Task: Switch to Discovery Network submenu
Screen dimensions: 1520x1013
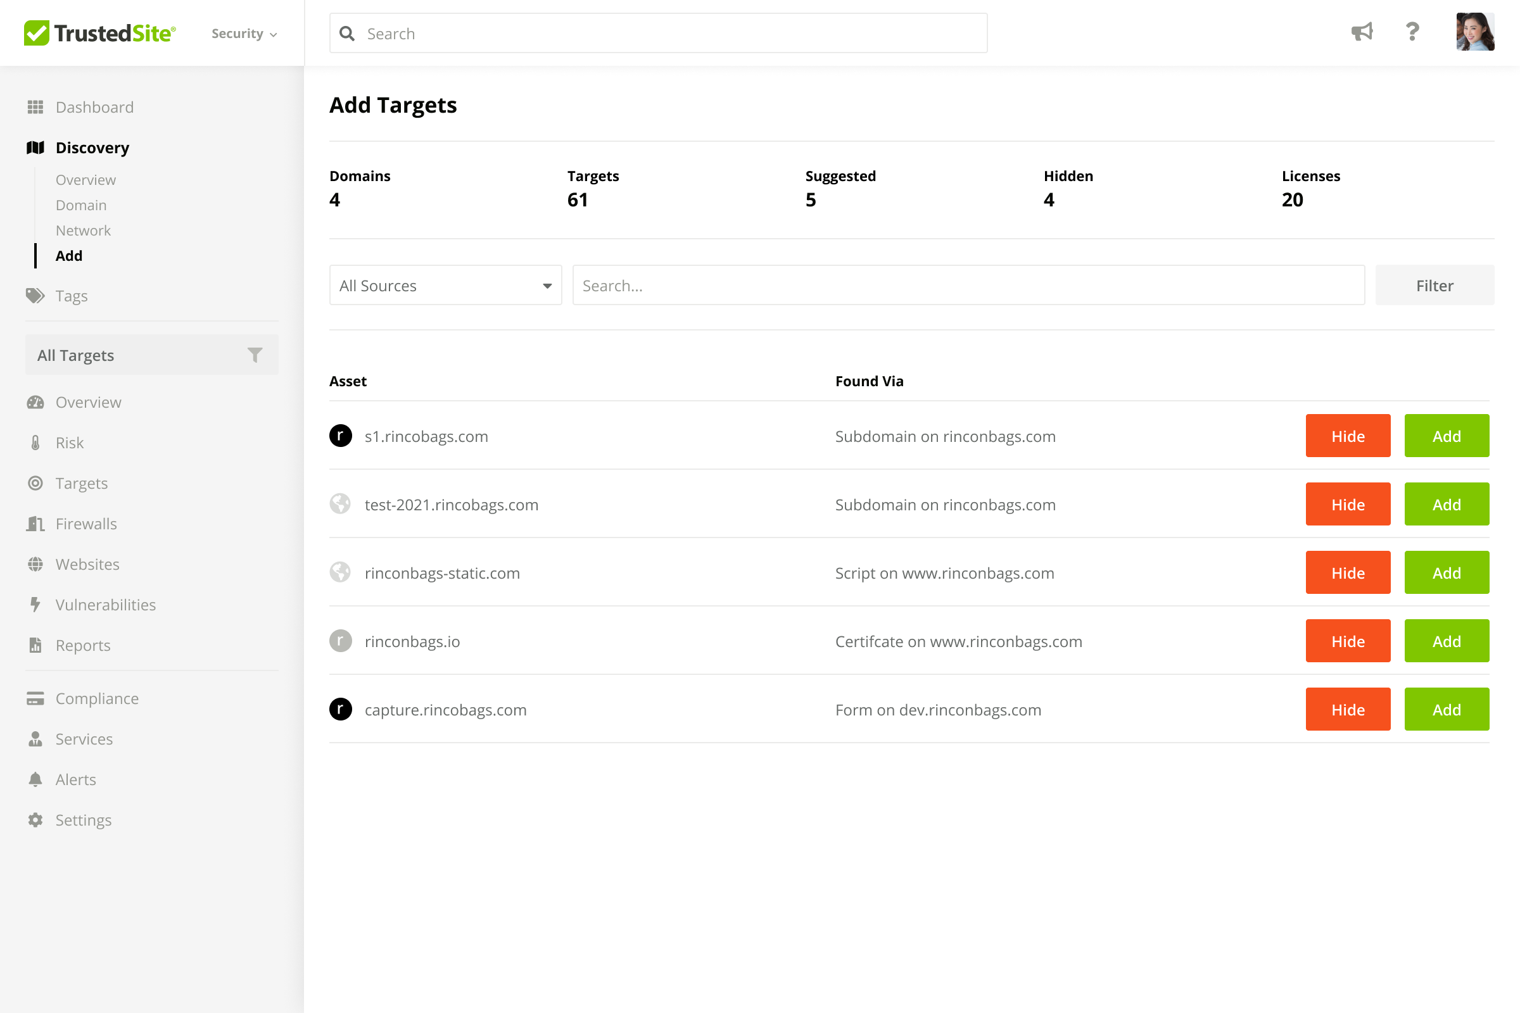Action: pos(83,230)
